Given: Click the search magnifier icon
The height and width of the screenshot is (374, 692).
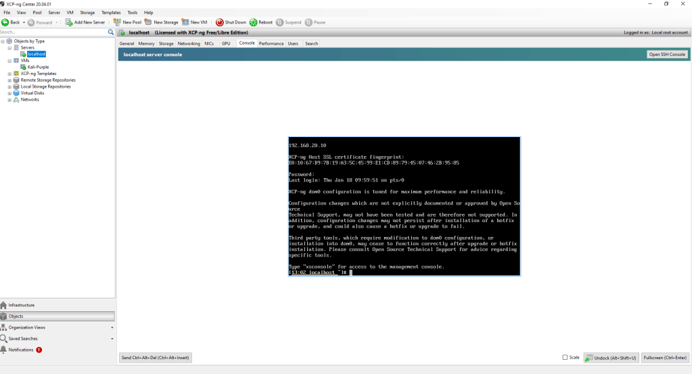Looking at the screenshot, I should coord(111,32).
